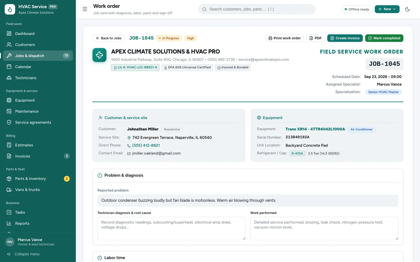Open Marcus Vance user profile

tap(38, 242)
